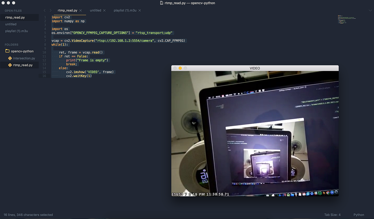Click the back navigation arrow in the tab bar
Image resolution: width=374 pixels, height=219 pixels.
[x=45, y=10]
